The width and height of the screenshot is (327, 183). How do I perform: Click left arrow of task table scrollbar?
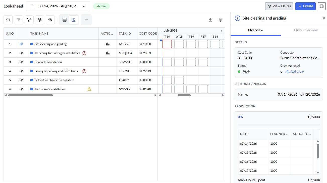[x=6, y=95]
